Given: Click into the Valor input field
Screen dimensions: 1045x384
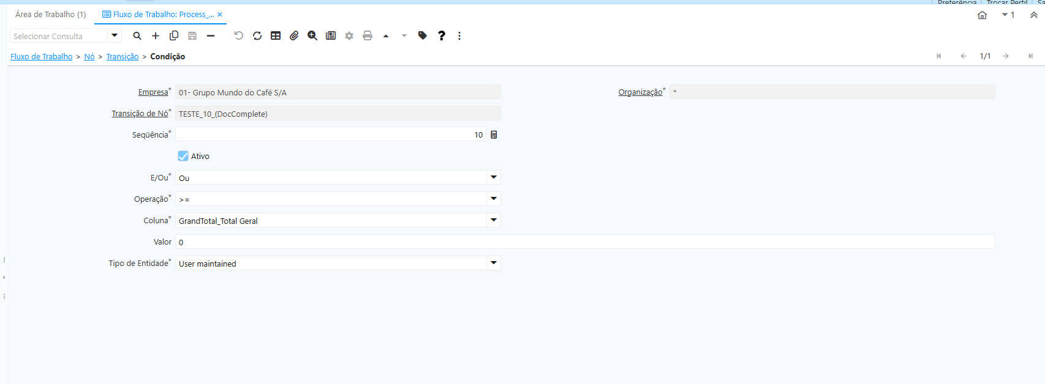Looking at the screenshot, I should click(585, 242).
